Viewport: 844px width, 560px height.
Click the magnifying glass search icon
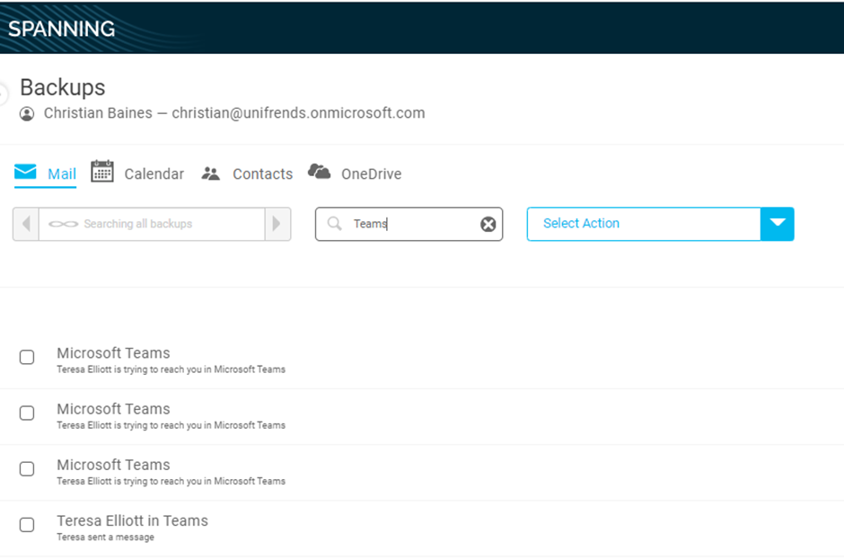[334, 223]
